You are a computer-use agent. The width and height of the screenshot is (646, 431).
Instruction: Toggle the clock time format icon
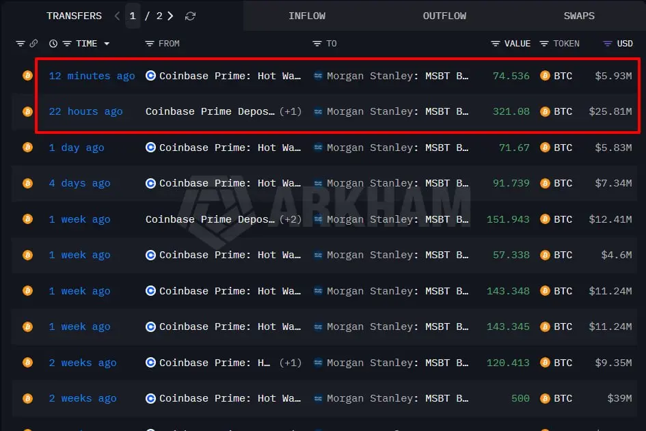(x=53, y=44)
